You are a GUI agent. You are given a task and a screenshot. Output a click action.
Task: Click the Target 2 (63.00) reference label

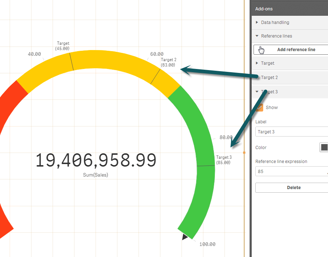pyautogui.click(x=168, y=62)
